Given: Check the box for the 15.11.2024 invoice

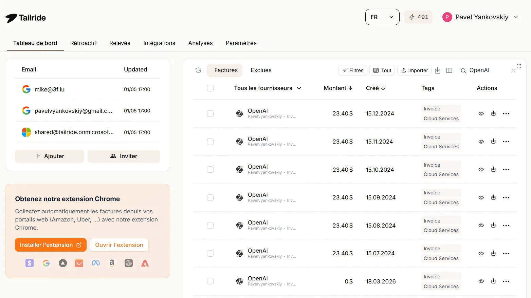Looking at the screenshot, I should tap(210, 142).
